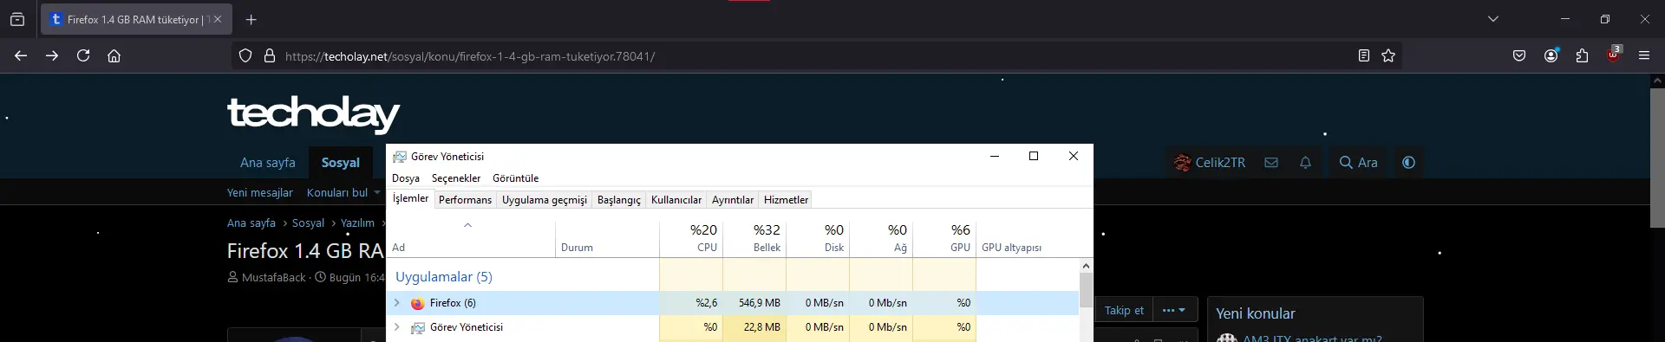Screen dimensions: 1665x342
Task: Open tracking protection shield icon
Action: coord(245,55)
